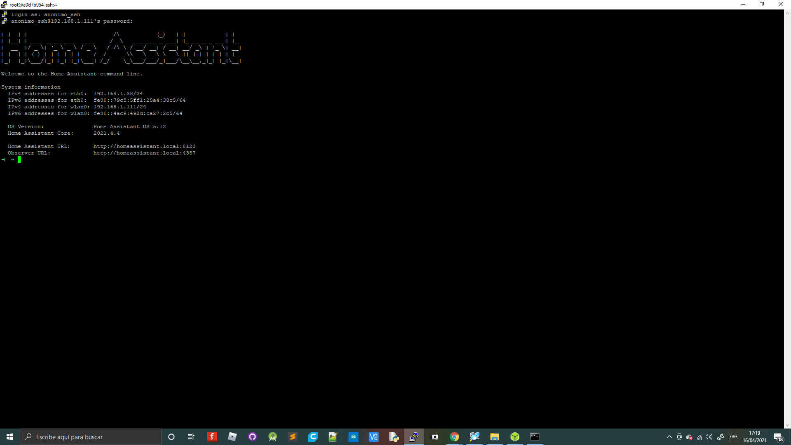
Task: Open Sublime Text from taskbar
Action: [293, 437]
